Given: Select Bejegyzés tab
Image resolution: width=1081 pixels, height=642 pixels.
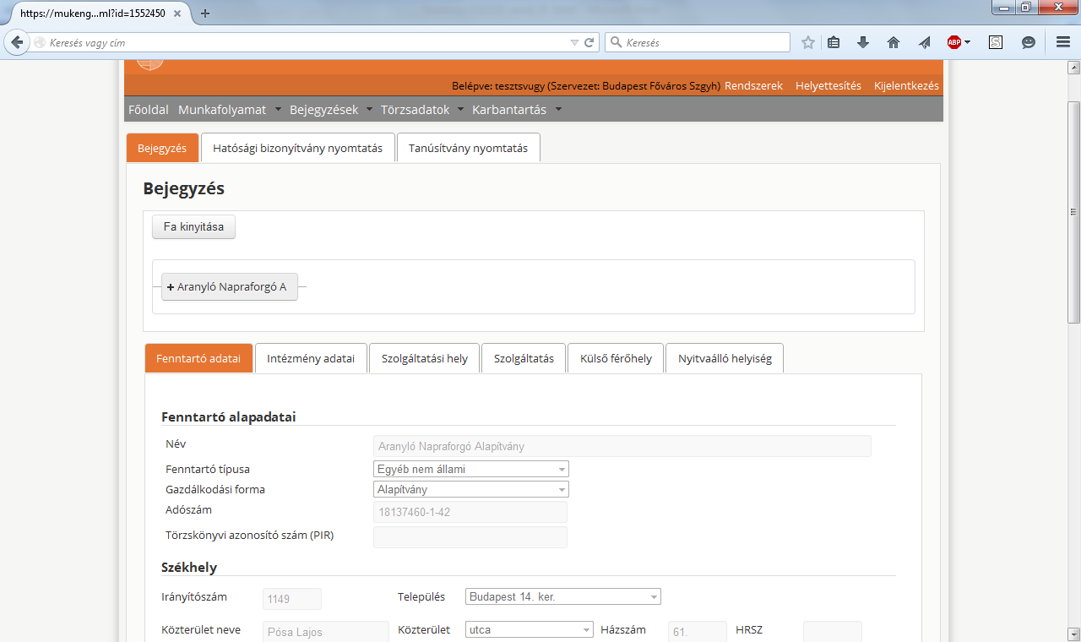Looking at the screenshot, I should [x=162, y=148].
